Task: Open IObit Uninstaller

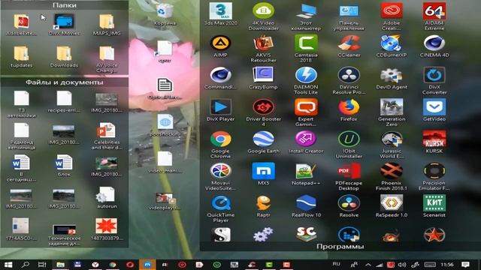Action: tap(349, 139)
